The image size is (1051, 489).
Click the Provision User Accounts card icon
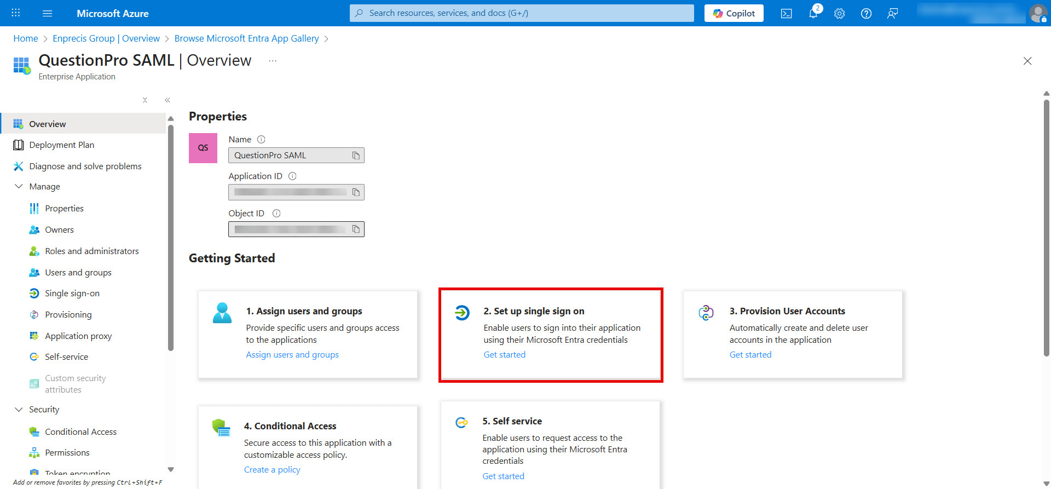[706, 313]
